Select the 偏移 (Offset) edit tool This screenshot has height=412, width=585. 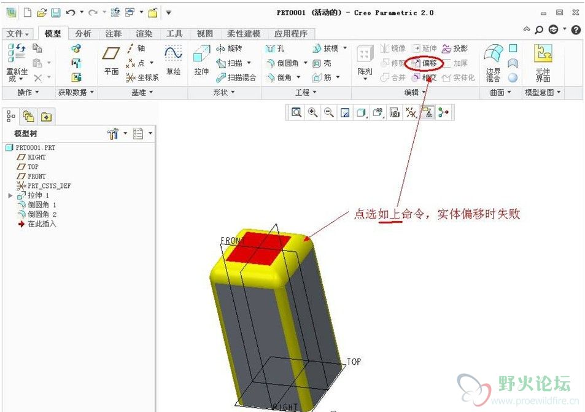coord(424,63)
